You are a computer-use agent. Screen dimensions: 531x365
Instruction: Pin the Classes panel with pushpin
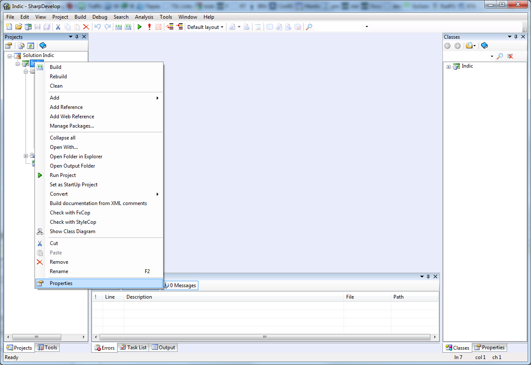(x=516, y=37)
